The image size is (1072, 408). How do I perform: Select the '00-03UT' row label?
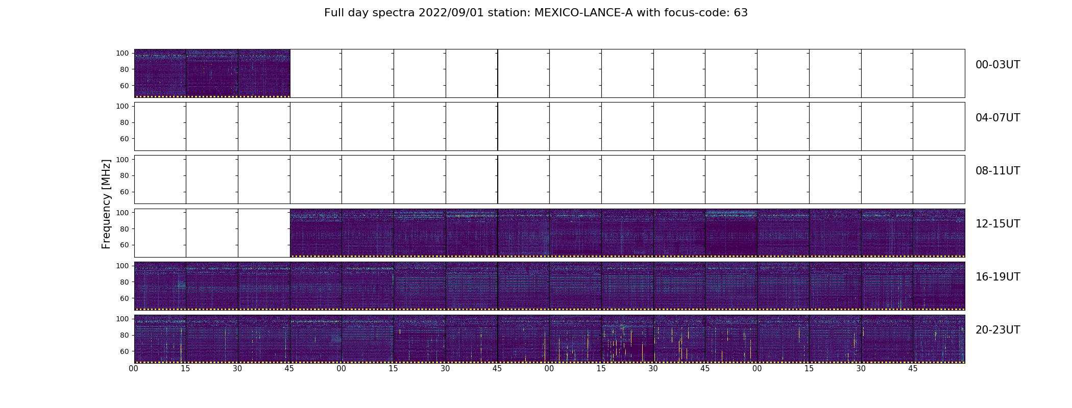[997, 65]
